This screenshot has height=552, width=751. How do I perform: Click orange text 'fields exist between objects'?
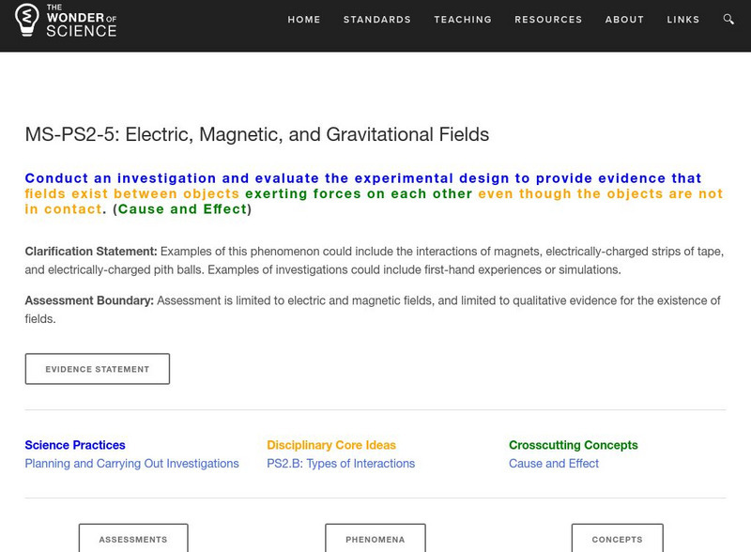(x=132, y=193)
